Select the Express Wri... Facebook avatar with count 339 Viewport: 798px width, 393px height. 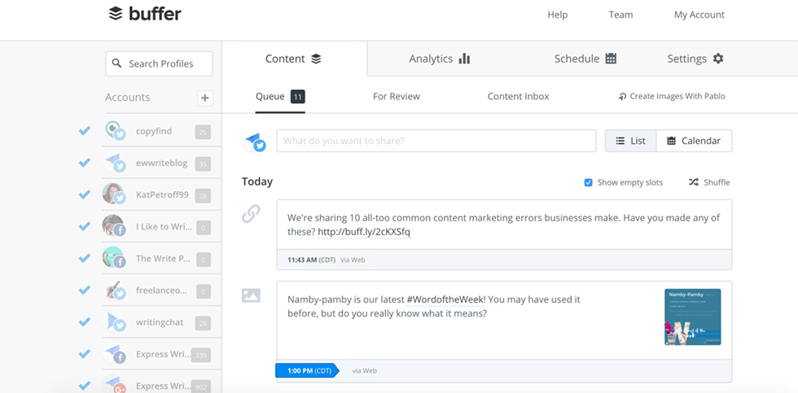(115, 353)
